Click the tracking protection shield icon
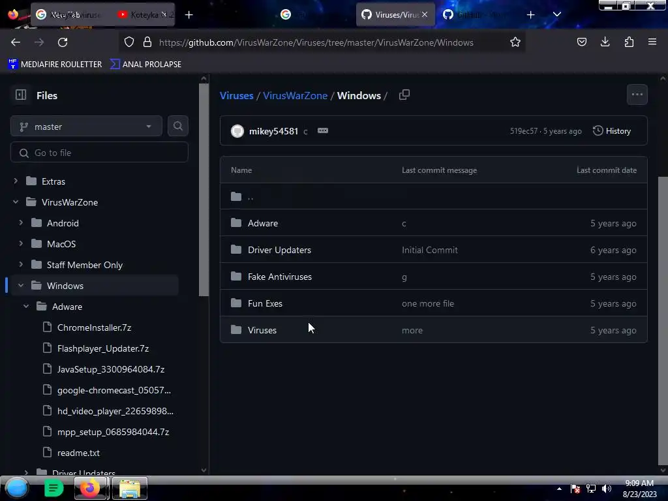Screen dimensions: 668x501 (x=129, y=42)
